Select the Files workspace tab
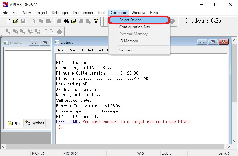The width and height of the screenshot is (238, 156). [x=15, y=123]
